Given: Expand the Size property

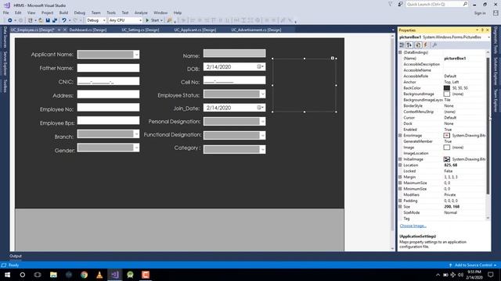Looking at the screenshot, I should [400, 206].
